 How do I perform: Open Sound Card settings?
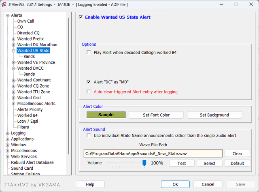click(22, 168)
